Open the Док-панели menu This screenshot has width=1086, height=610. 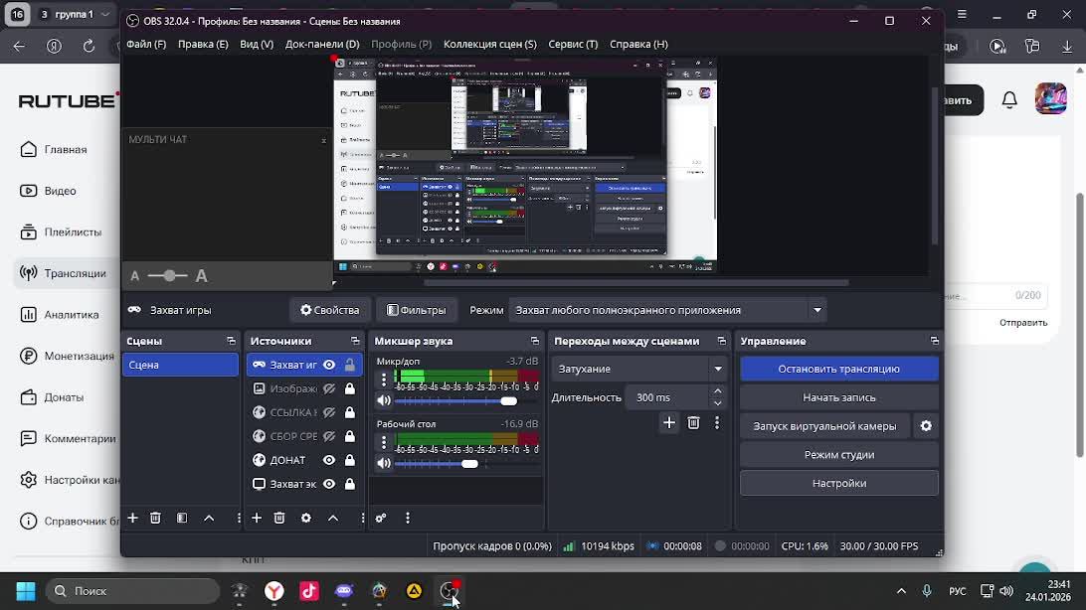322,44
